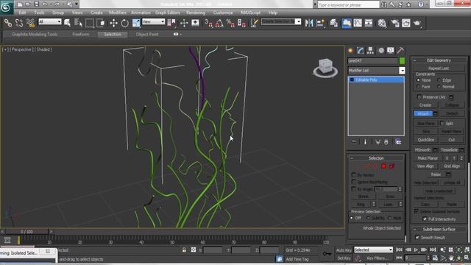Click the Element sub-object selection icon

coord(392,166)
